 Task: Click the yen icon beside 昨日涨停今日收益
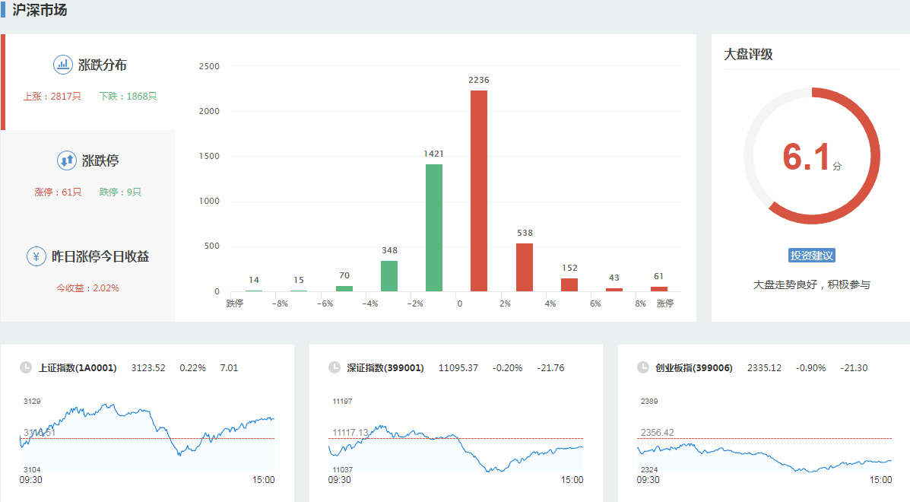36,256
